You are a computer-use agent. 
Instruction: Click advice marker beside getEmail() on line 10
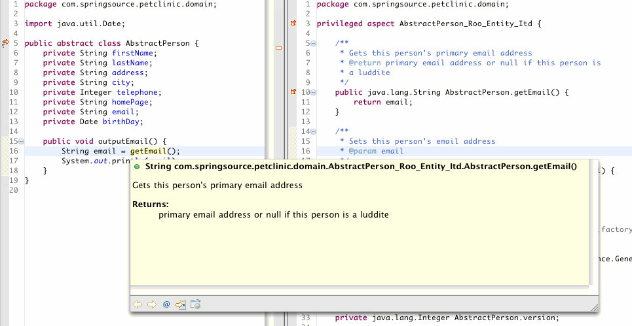pos(293,92)
